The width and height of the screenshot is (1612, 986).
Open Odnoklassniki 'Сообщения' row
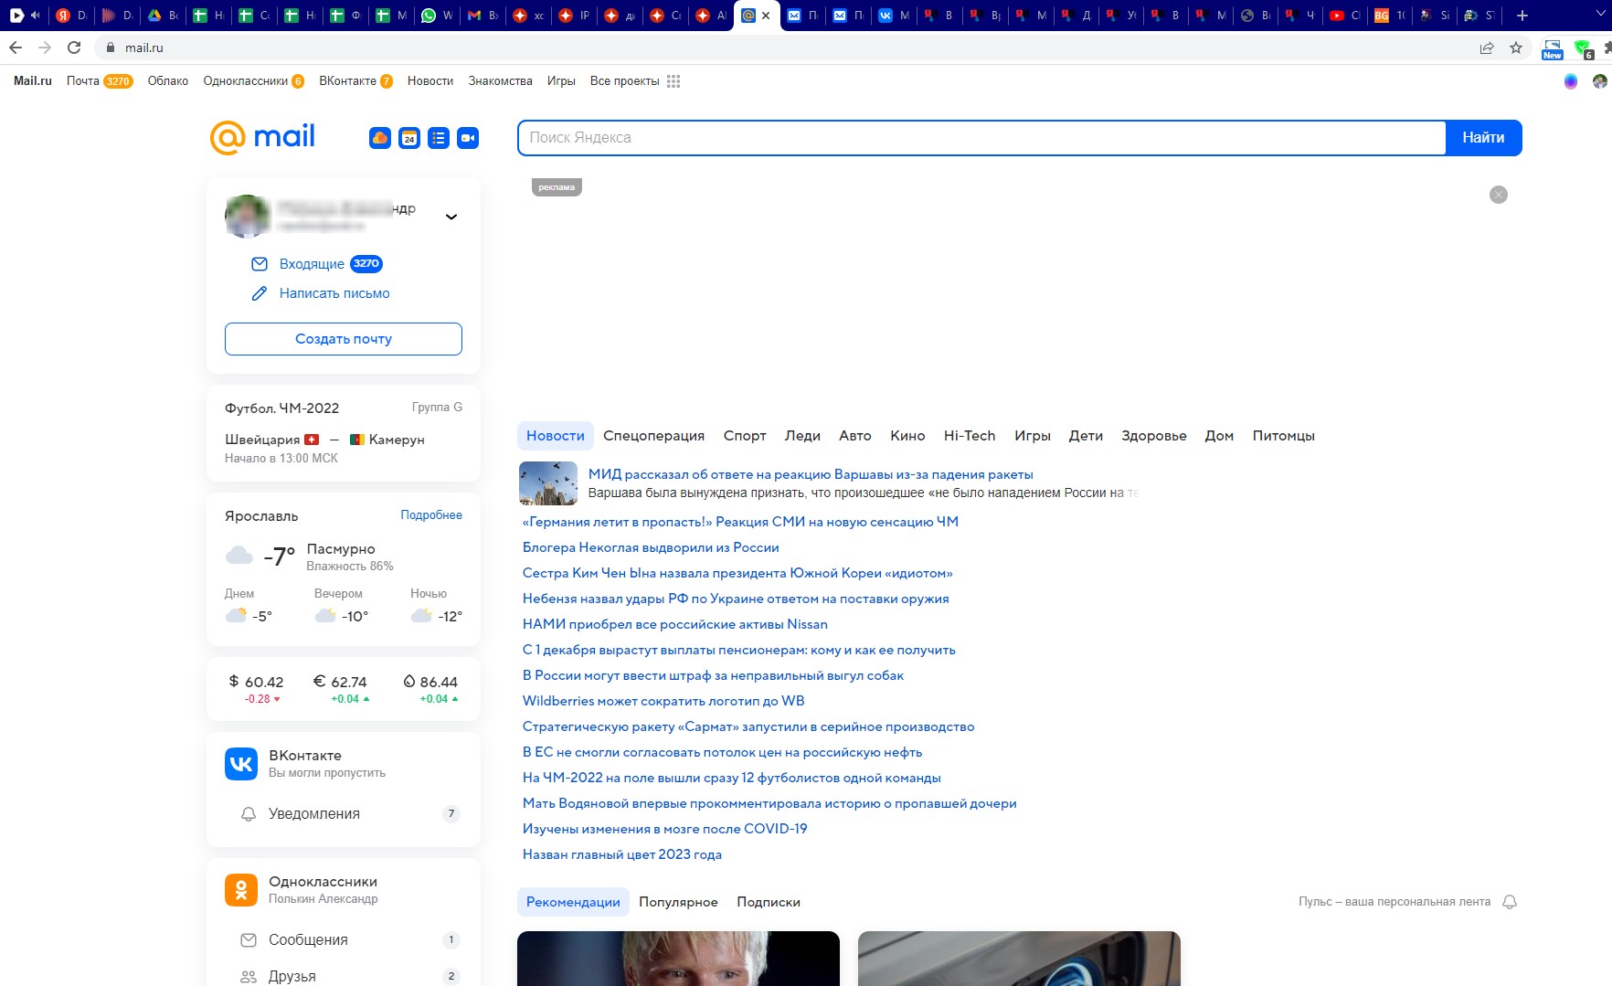coord(344,940)
